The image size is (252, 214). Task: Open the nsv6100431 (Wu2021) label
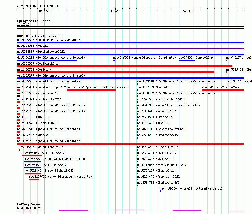tap(153, 123)
